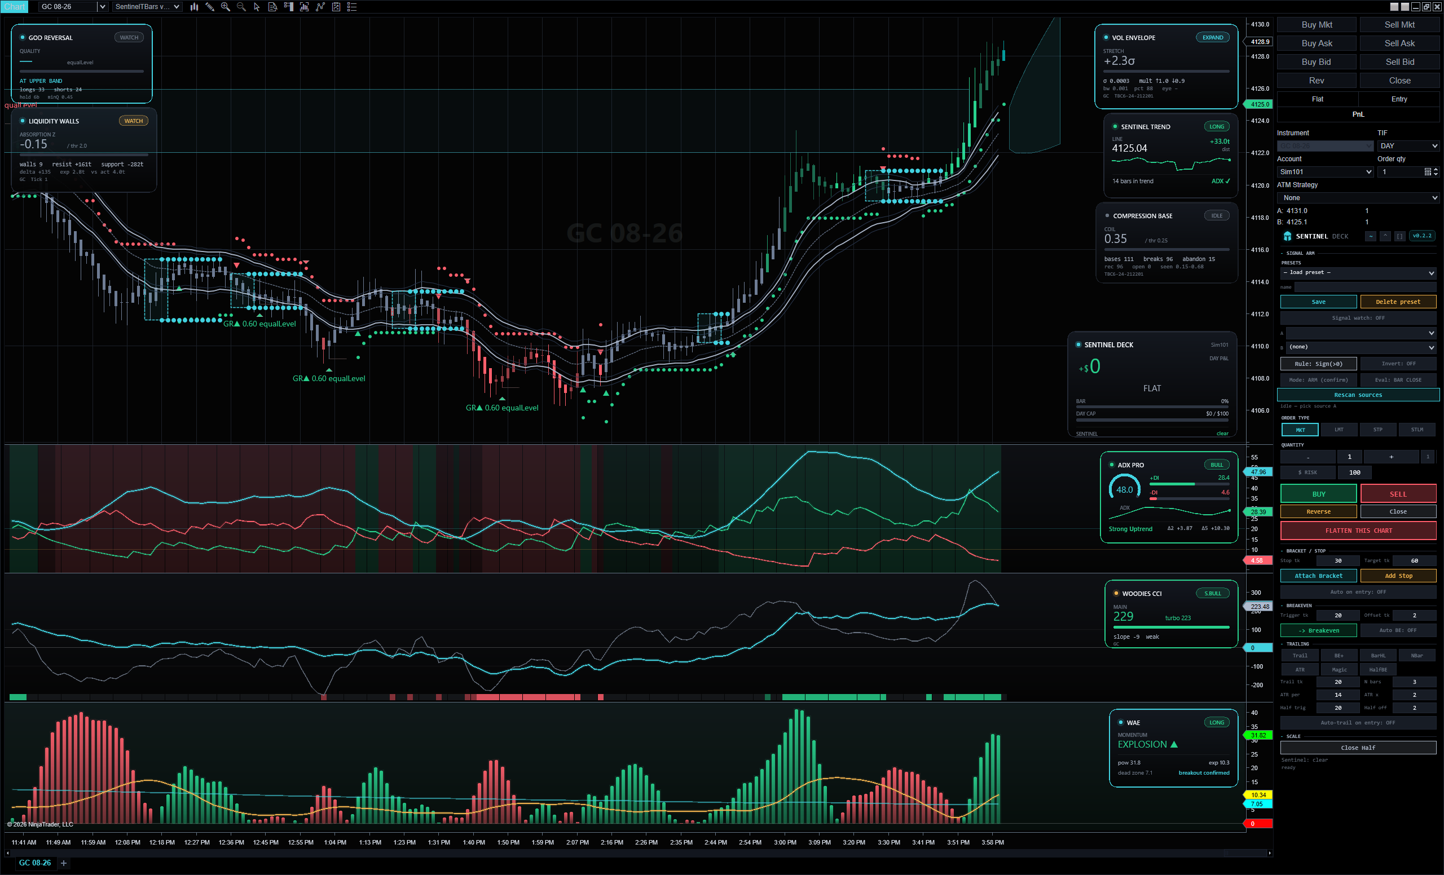Decrease quantity with the minus button
Viewport: 1444px width, 875px height.
1307,457
